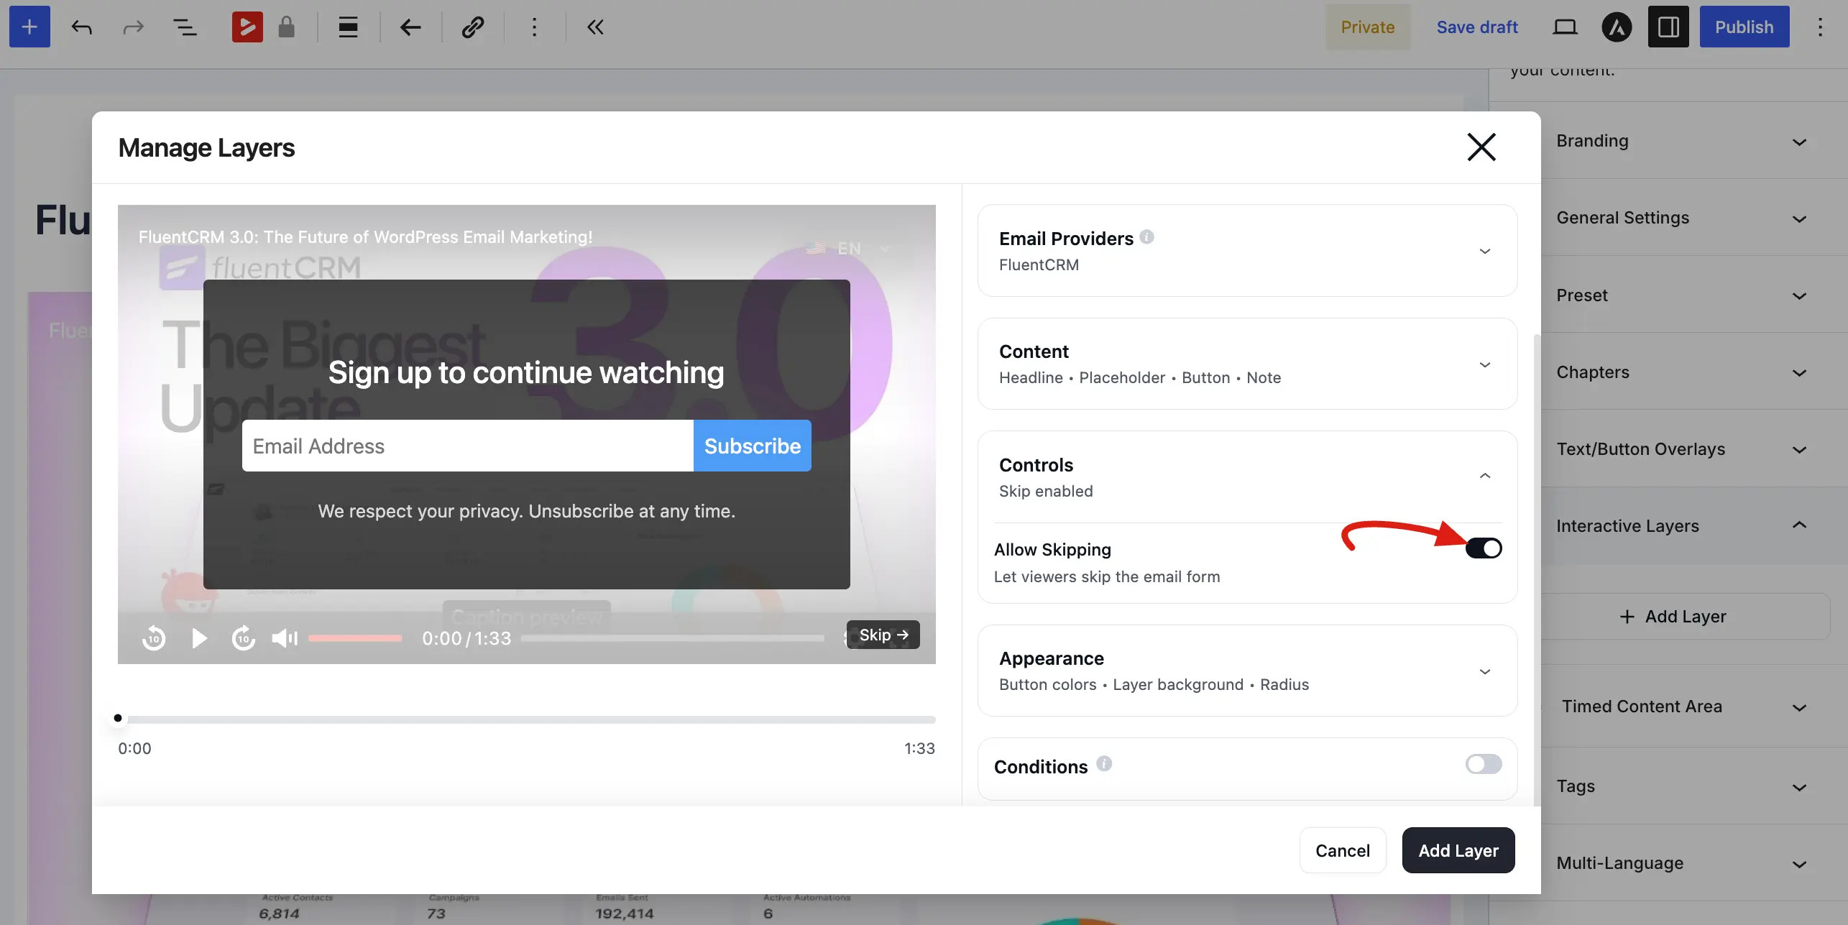1848x925 pixels.
Task: Click the Skip button in video preview
Action: (883, 635)
